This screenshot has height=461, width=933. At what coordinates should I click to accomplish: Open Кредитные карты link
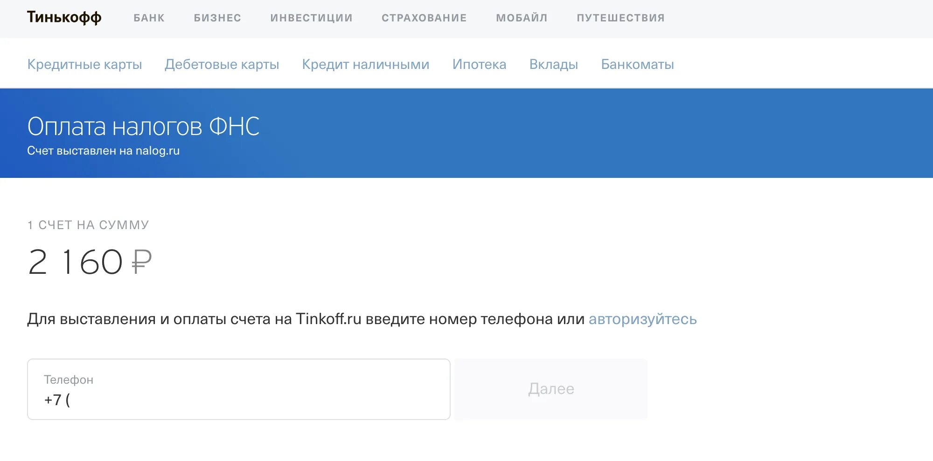[x=84, y=64]
